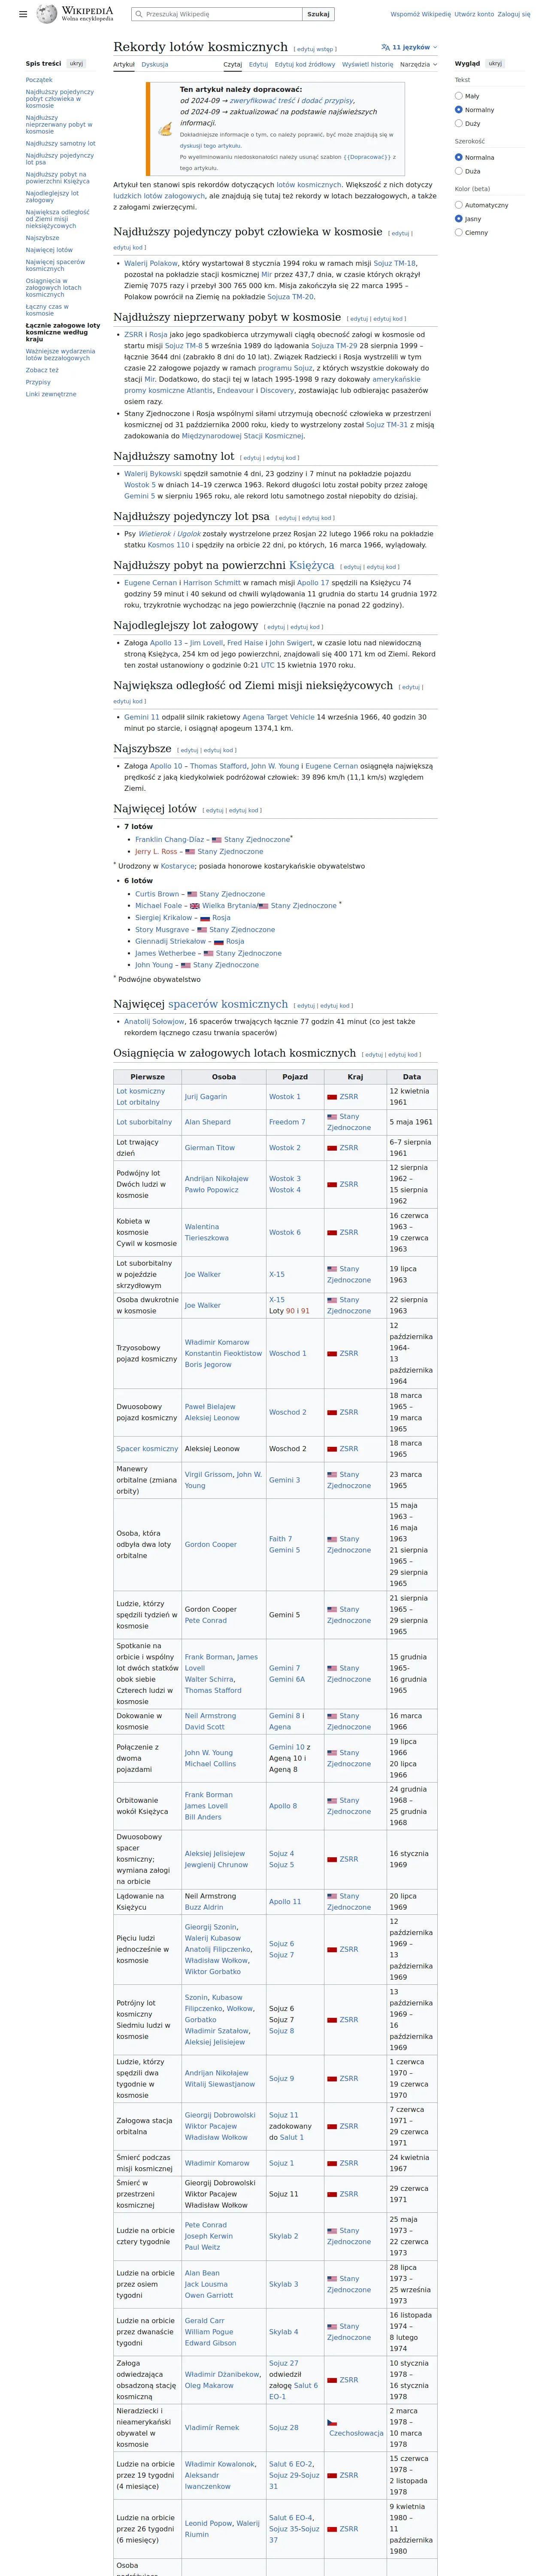
Task: Select Jasny color theme
Action: point(459,218)
